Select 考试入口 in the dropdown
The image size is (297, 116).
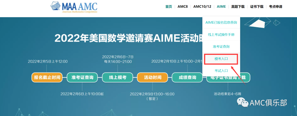pyautogui.click(x=221, y=71)
